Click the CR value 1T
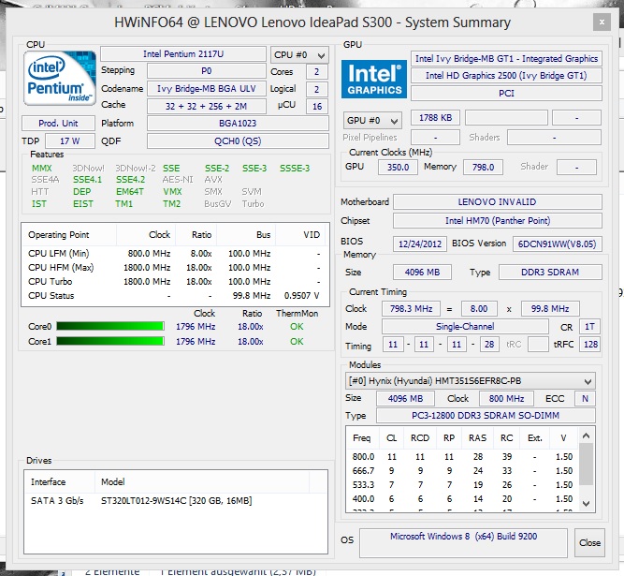 (x=589, y=327)
